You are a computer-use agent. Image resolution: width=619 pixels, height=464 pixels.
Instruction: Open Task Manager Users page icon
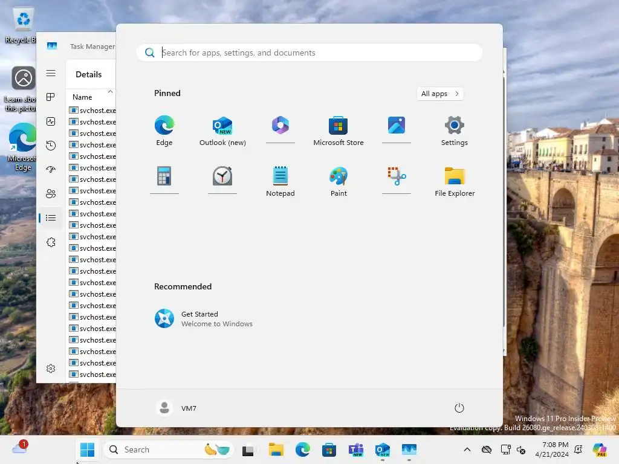[x=51, y=194]
